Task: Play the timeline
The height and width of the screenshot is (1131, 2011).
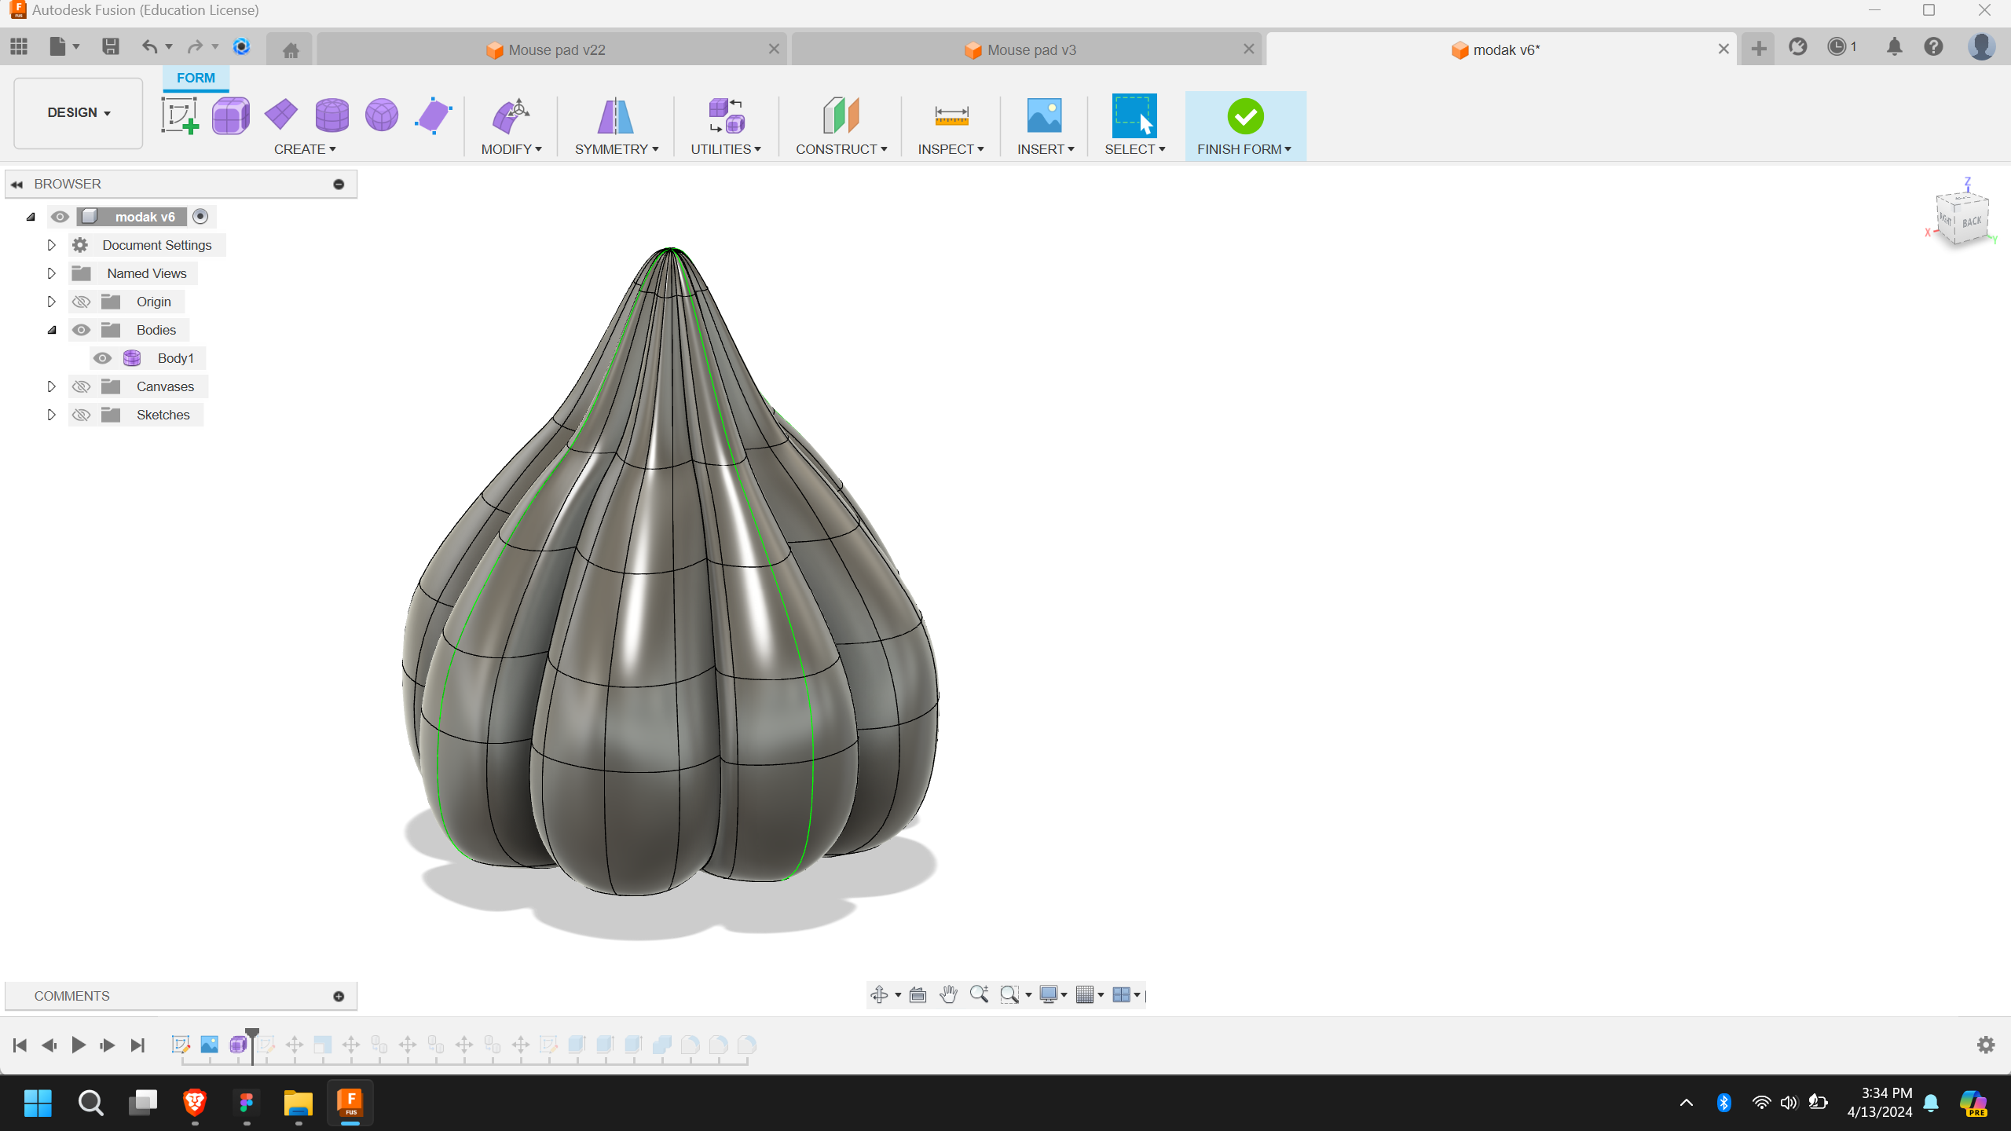Action: pyautogui.click(x=79, y=1045)
